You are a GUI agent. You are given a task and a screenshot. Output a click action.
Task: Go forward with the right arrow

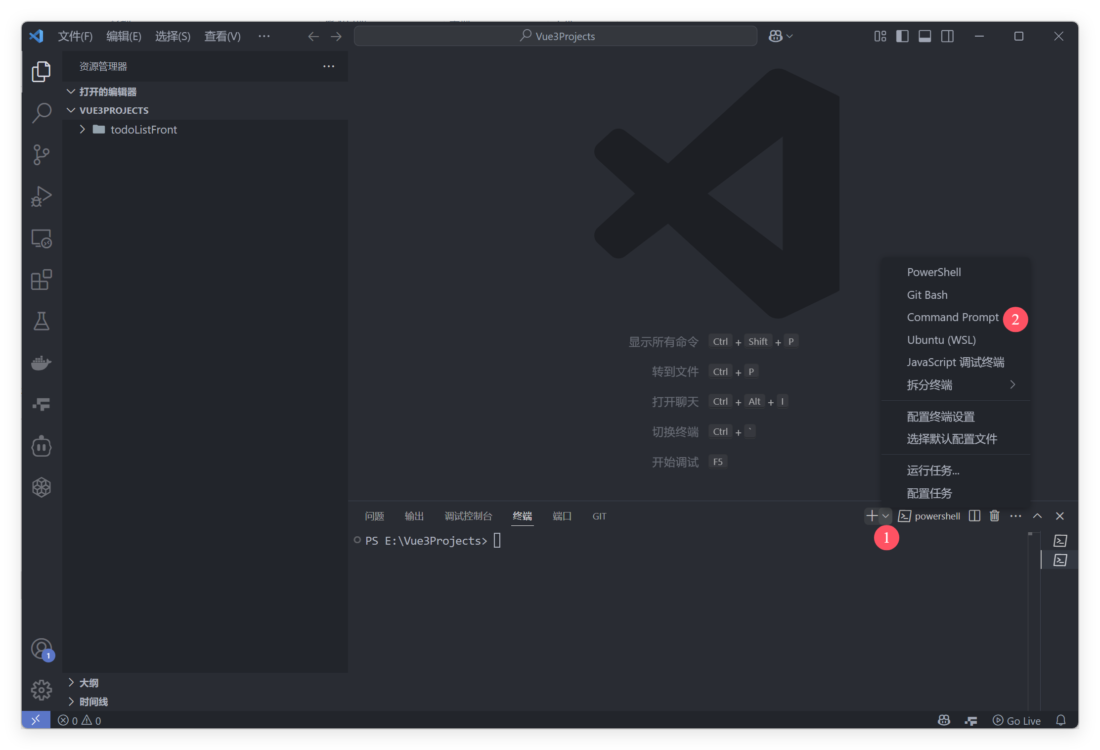336,36
